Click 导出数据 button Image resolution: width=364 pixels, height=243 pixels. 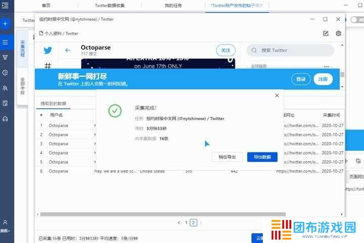point(262,157)
